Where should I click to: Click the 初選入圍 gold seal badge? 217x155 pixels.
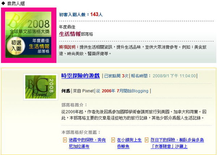pos(16,46)
